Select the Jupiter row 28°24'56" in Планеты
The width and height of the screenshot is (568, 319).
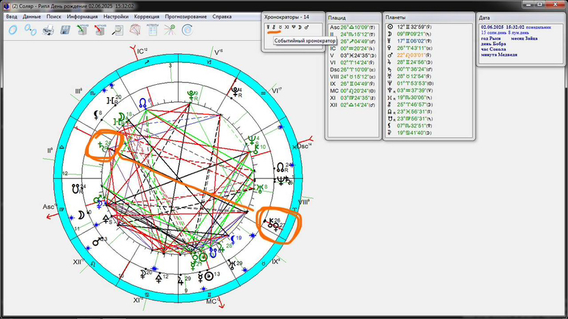410,62
